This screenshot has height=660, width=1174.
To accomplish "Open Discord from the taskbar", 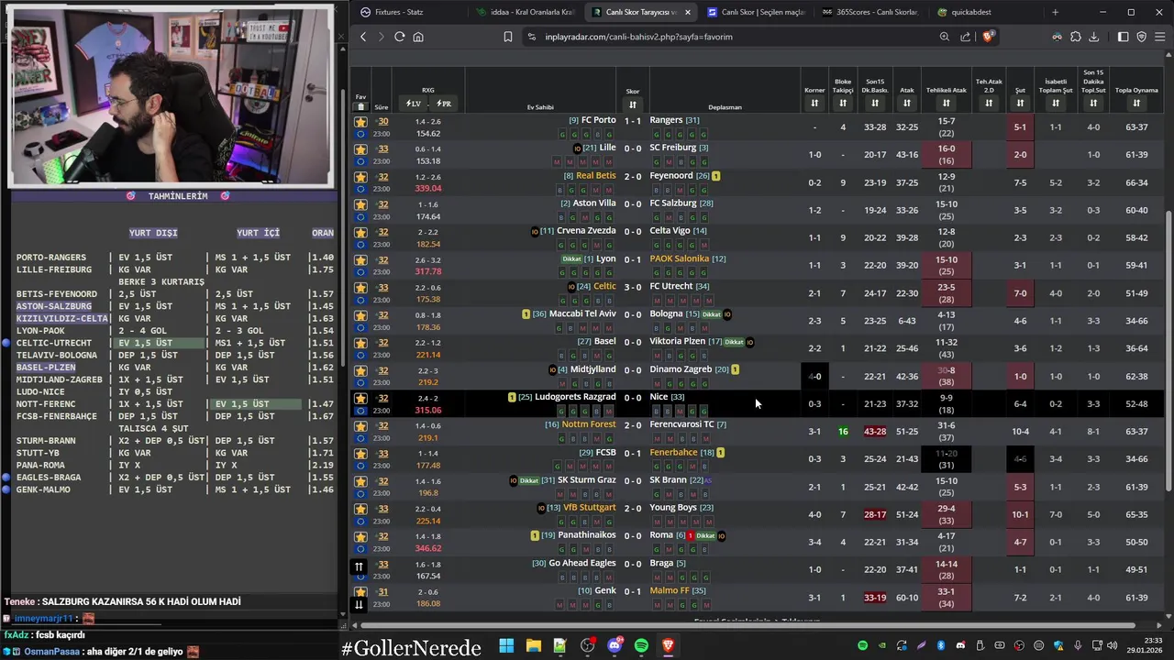I will [615, 646].
